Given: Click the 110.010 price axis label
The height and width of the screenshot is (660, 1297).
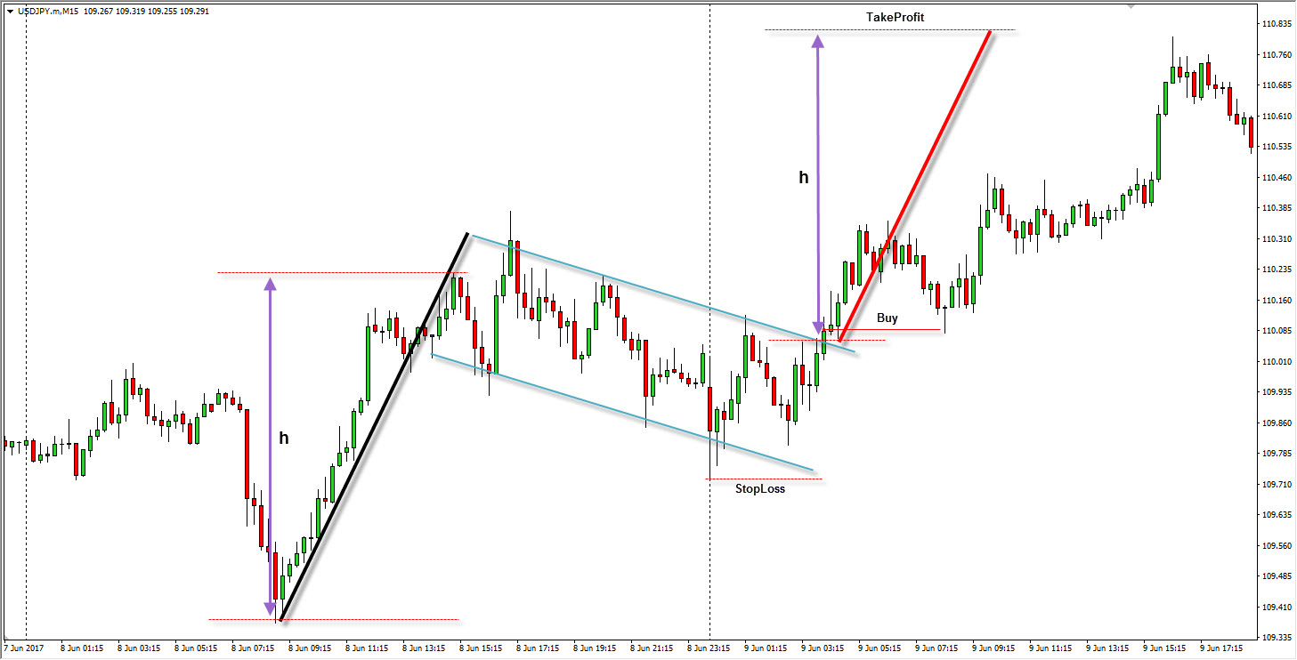Looking at the screenshot, I should [x=1277, y=362].
